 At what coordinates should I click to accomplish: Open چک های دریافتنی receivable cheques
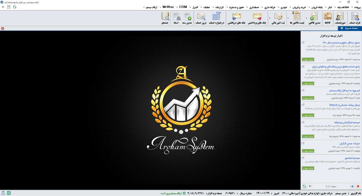(236, 18)
